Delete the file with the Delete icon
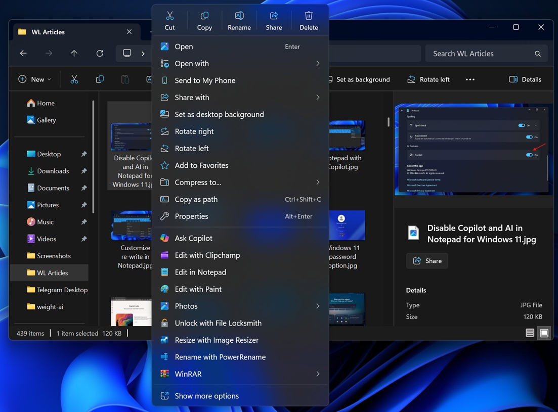 click(309, 20)
